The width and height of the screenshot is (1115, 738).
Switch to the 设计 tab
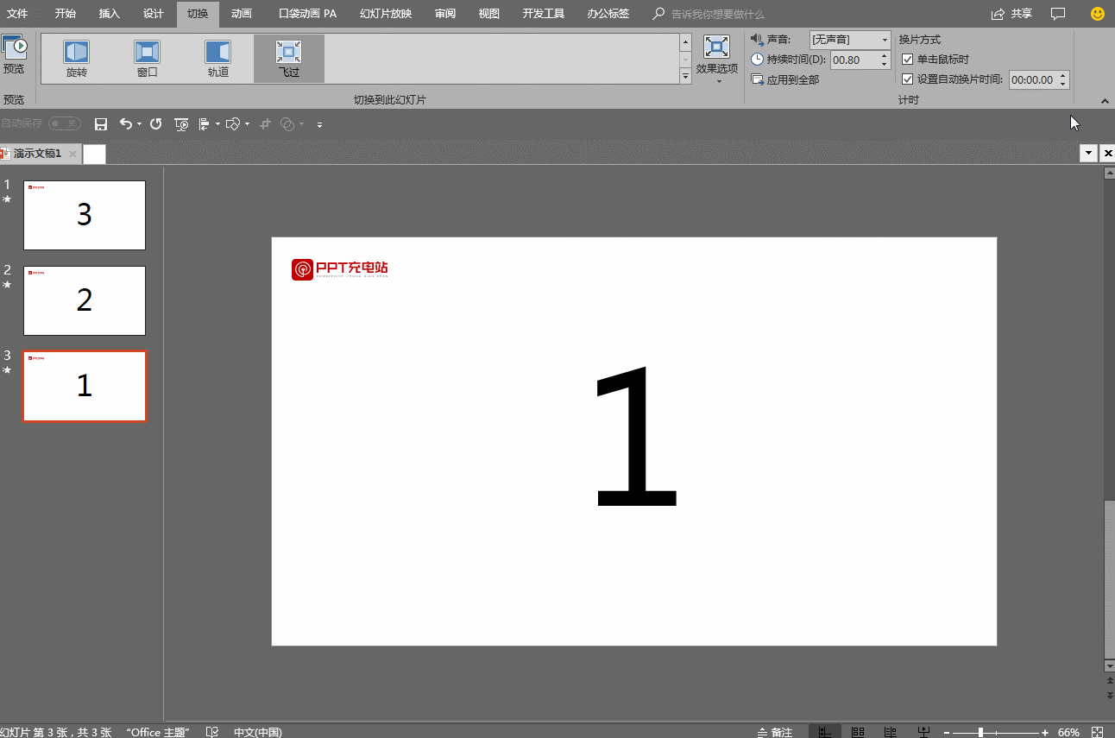pyautogui.click(x=154, y=14)
